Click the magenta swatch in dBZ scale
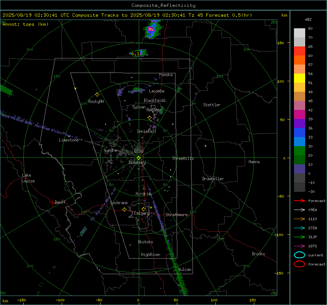The image size is (327, 305). pyautogui.click(x=299, y=115)
